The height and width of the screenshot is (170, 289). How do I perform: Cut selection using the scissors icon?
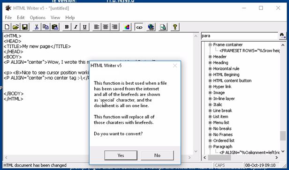point(37,27)
